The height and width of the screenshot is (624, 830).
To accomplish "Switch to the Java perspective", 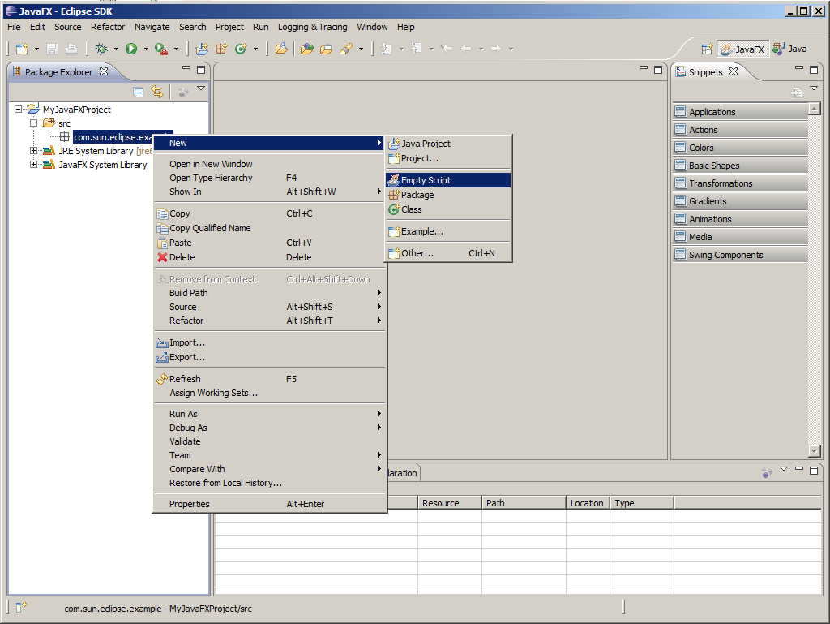I will pos(789,49).
